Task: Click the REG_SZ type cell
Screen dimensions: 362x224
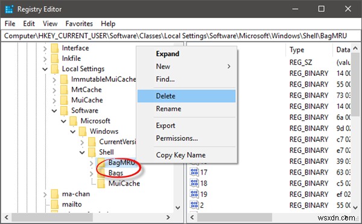Action: [x=300, y=63]
